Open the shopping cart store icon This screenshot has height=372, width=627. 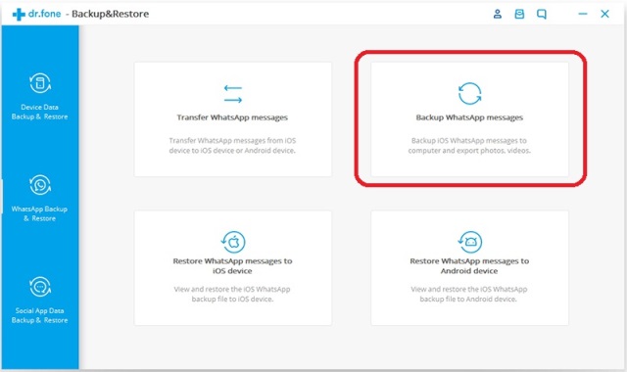(519, 14)
